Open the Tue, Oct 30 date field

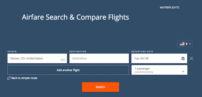tap(159, 59)
